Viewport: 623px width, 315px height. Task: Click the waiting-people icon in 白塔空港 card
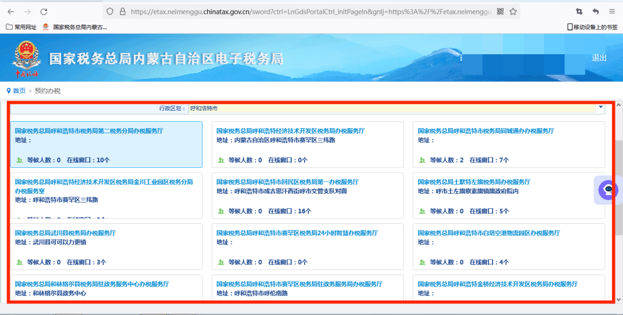[422, 262]
